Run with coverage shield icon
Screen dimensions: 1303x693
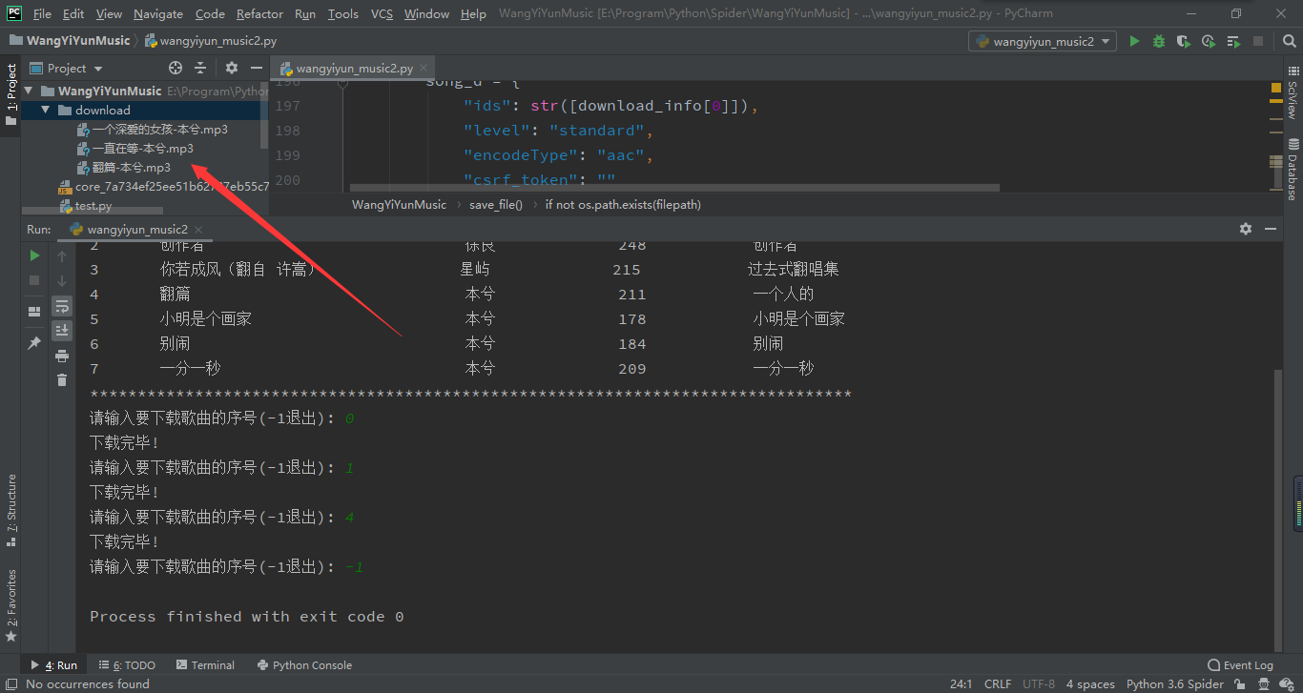(1184, 41)
